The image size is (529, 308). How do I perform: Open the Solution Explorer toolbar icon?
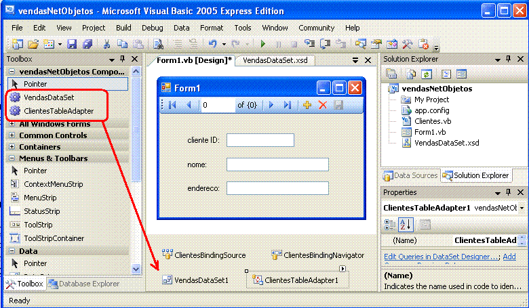point(360,44)
